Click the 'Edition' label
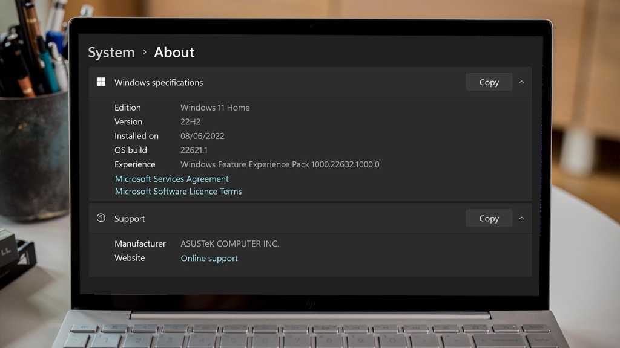The height and width of the screenshot is (348, 620). (127, 108)
